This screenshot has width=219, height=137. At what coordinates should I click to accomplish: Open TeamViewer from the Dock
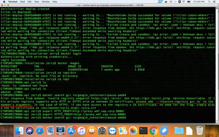[x=112, y=130]
